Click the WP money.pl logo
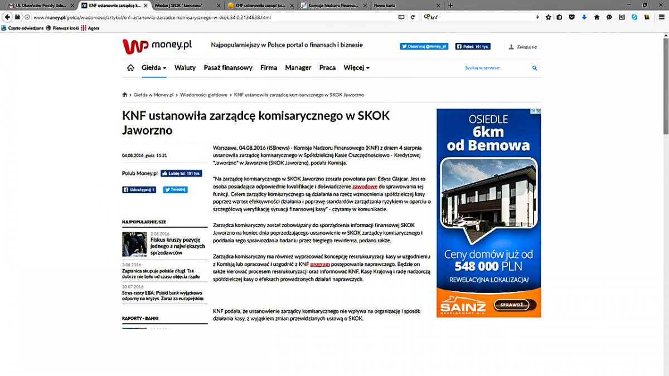Screen dimensions: 669x376 tap(157, 46)
